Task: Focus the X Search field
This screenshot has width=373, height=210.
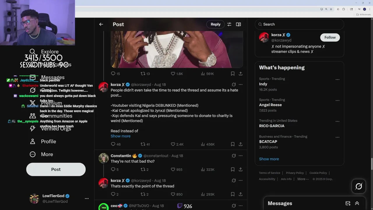Action: point(300,24)
